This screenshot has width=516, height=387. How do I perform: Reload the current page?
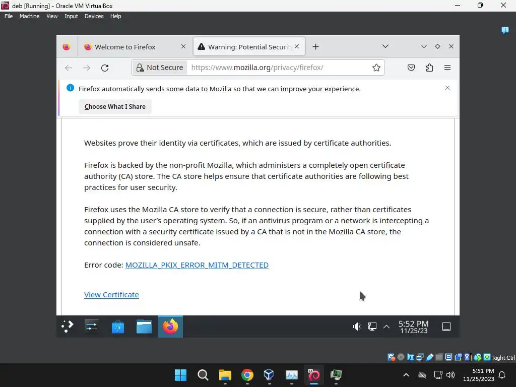pos(105,68)
